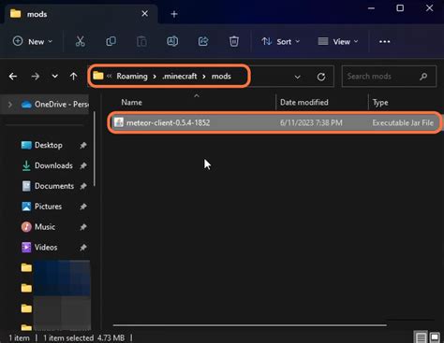Image resolution: width=444 pixels, height=343 pixels.
Task: Open Pictures in quick access
Action: click(x=48, y=207)
